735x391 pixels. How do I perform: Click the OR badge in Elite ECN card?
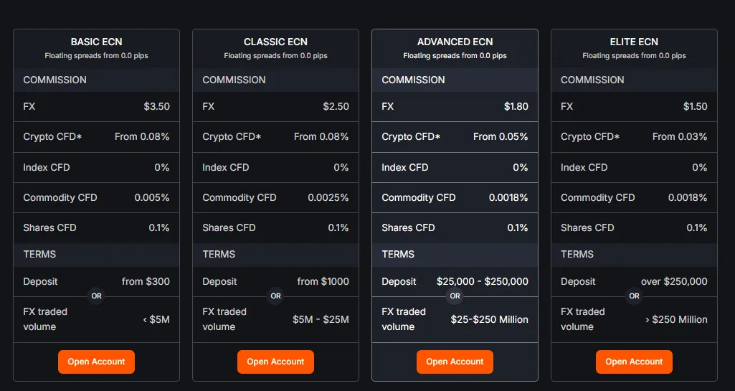pyautogui.click(x=634, y=296)
